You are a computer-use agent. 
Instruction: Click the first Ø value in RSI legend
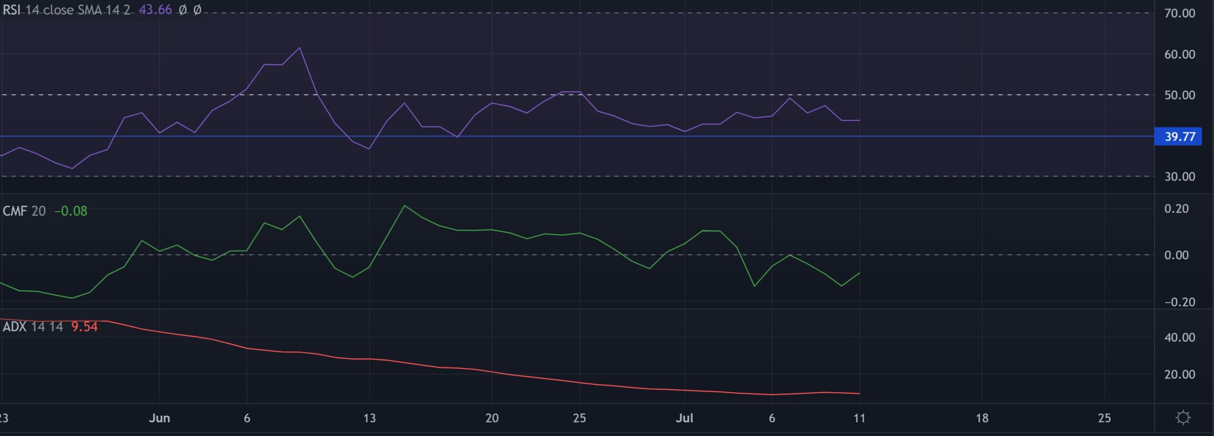(183, 9)
